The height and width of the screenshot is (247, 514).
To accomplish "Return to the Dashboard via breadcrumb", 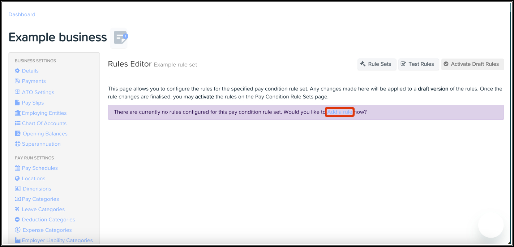I will click(x=22, y=14).
